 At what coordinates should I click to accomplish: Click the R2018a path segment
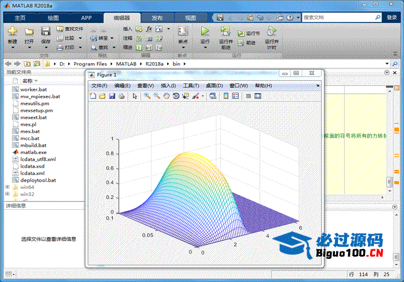point(154,64)
